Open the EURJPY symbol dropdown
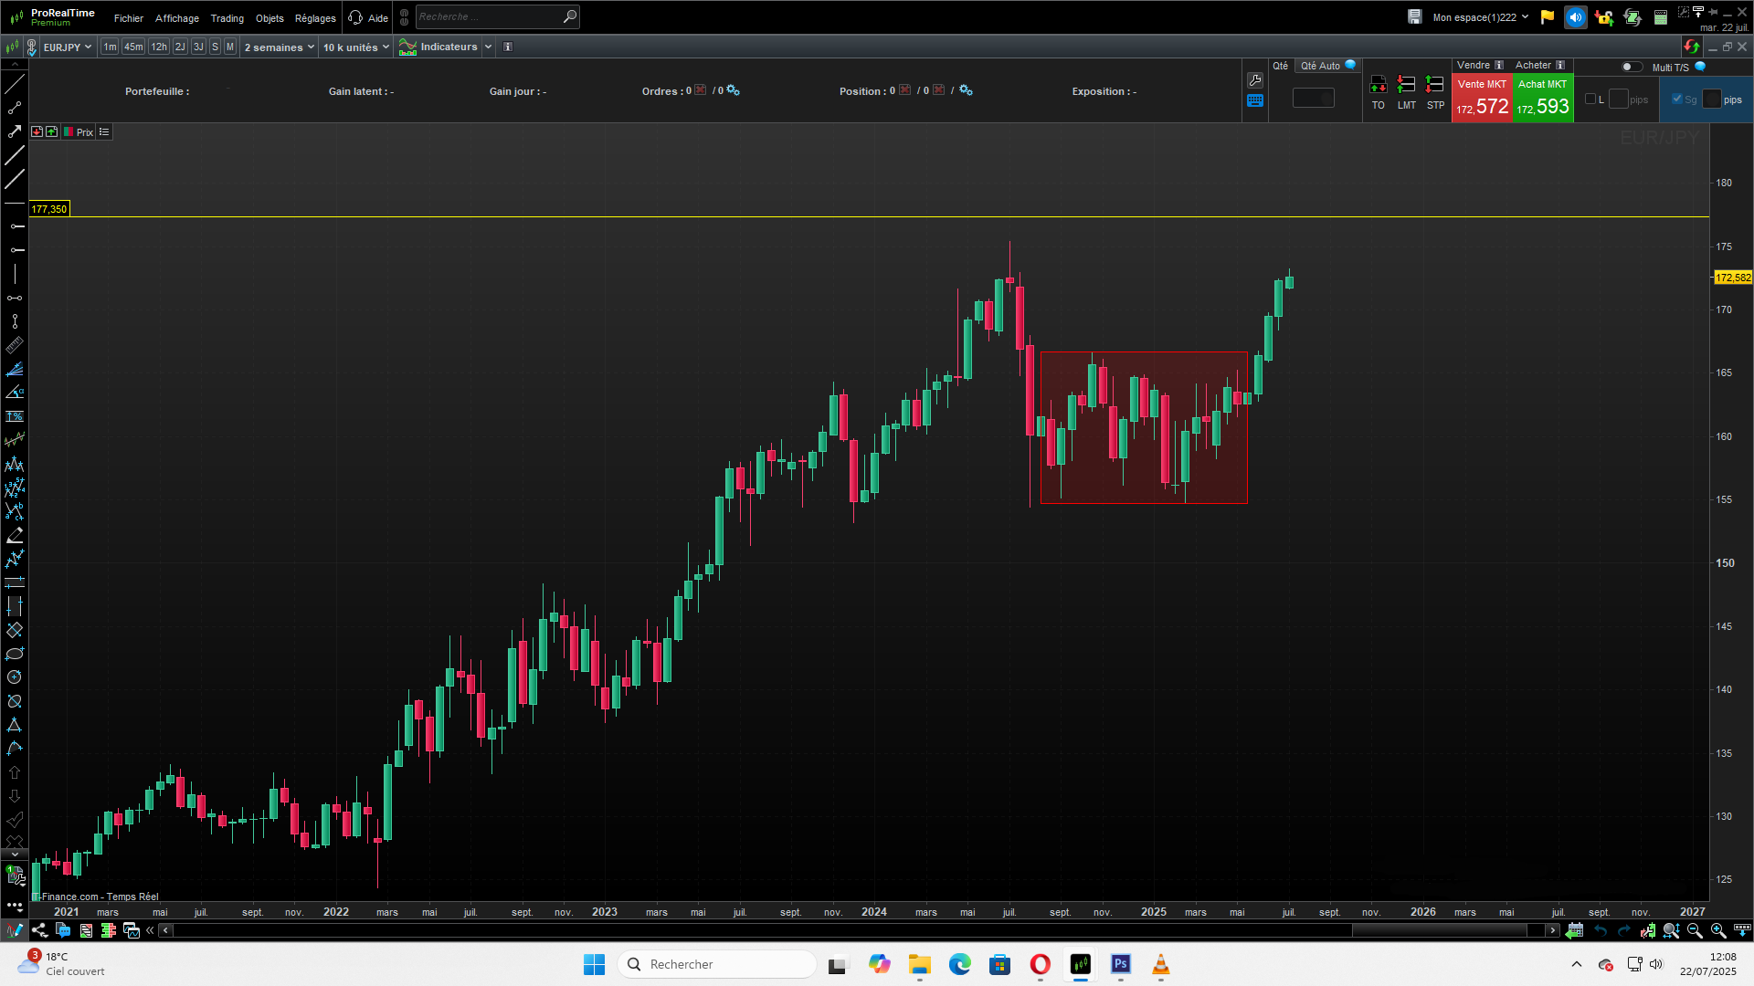This screenshot has height=986, width=1754. 68,47
